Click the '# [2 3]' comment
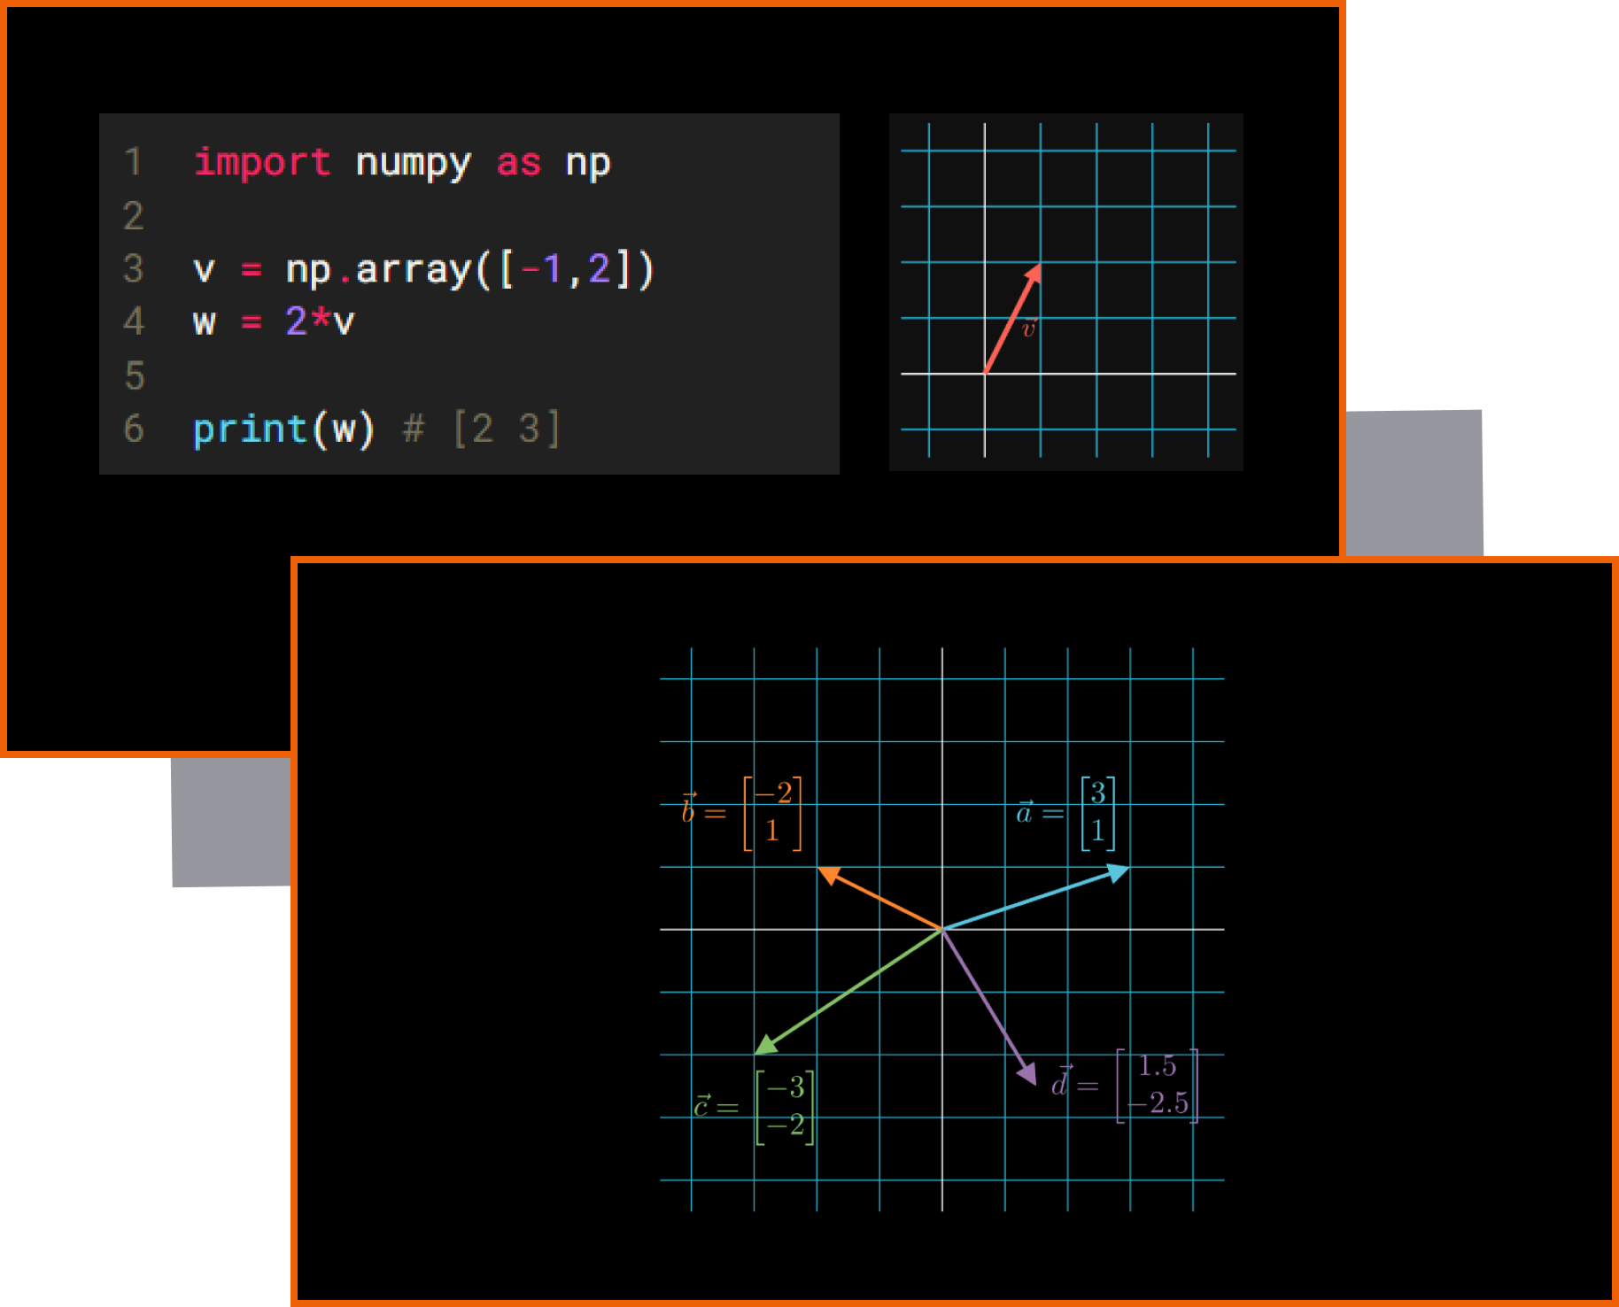This screenshot has width=1619, height=1307. (482, 429)
